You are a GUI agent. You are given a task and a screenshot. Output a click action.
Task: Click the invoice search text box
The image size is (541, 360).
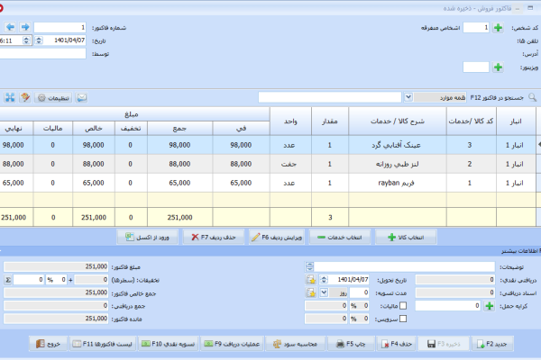coord(330,97)
